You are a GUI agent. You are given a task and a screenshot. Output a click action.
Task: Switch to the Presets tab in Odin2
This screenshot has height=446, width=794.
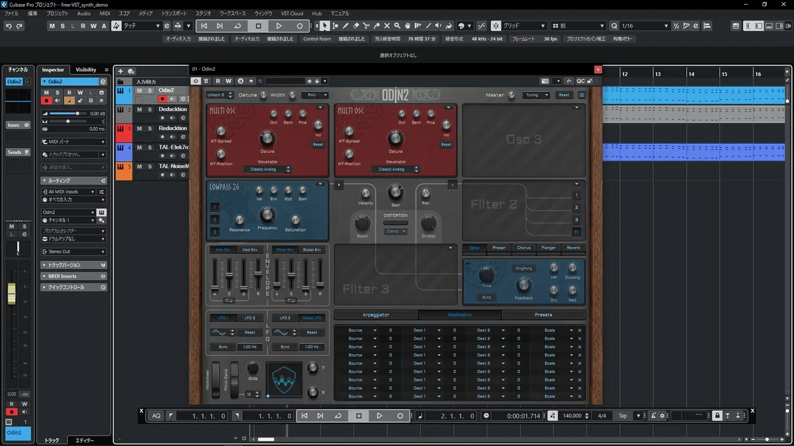[543, 315]
